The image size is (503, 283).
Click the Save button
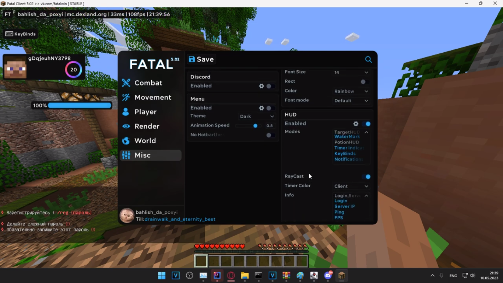[201, 59]
